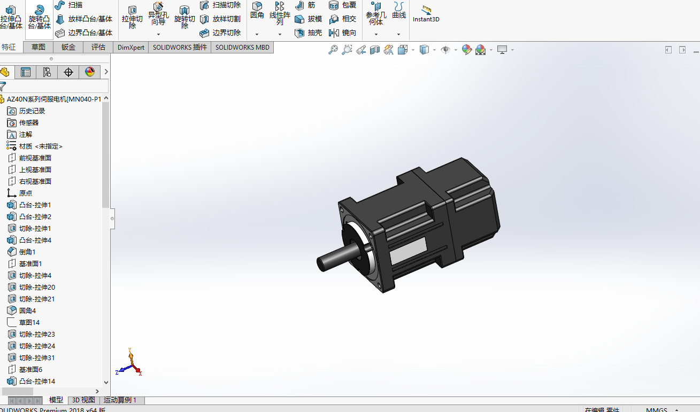700x412 pixels.
Task: Click Zoom to Area magnifier icon
Action: [x=347, y=50]
